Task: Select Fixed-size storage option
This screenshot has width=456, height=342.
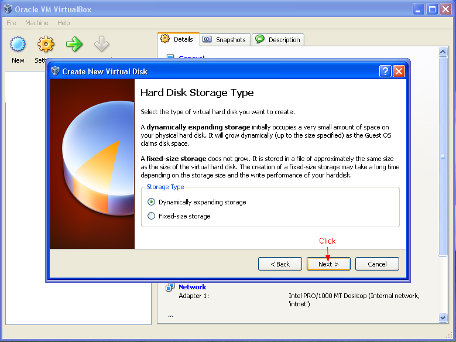Action: 179,216
